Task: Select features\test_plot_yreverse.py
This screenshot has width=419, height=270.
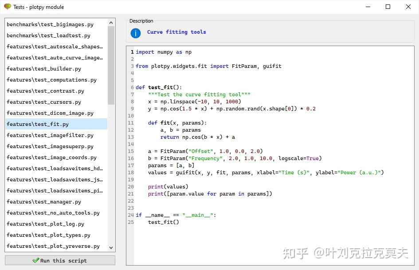Action: tap(56, 246)
